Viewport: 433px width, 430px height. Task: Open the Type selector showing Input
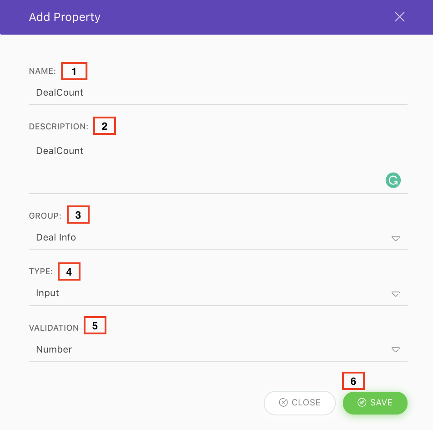pos(218,294)
